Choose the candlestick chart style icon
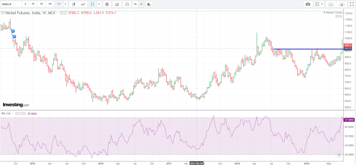 73,4
